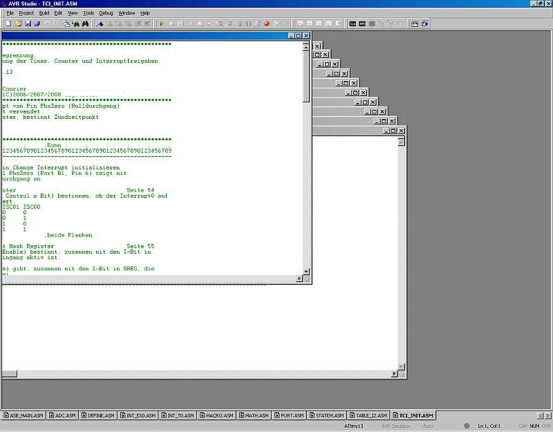Open the View menu
Image resolution: width=553 pixels, height=432 pixels.
click(73, 13)
